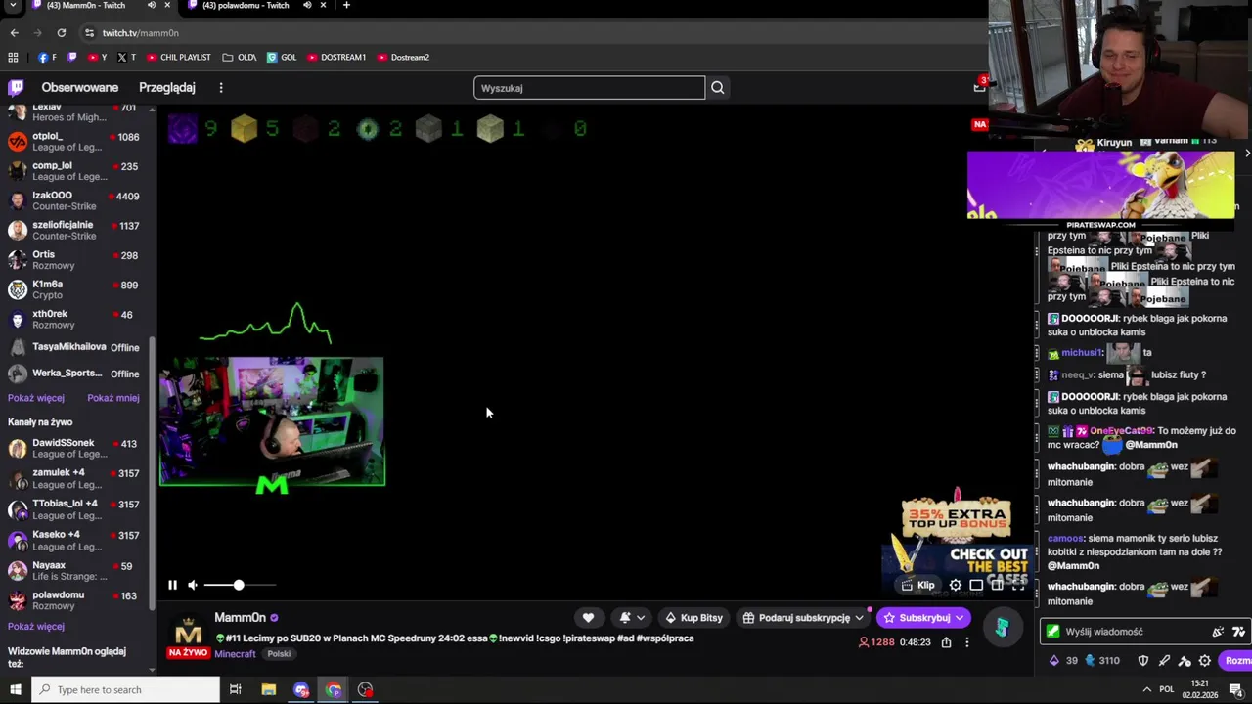Screen dimensions: 1252x704
Task: Select the Polski language tag
Action: tap(279, 654)
